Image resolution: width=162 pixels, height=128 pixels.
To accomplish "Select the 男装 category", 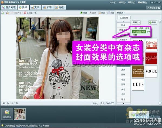I will click(x=123, y=70).
